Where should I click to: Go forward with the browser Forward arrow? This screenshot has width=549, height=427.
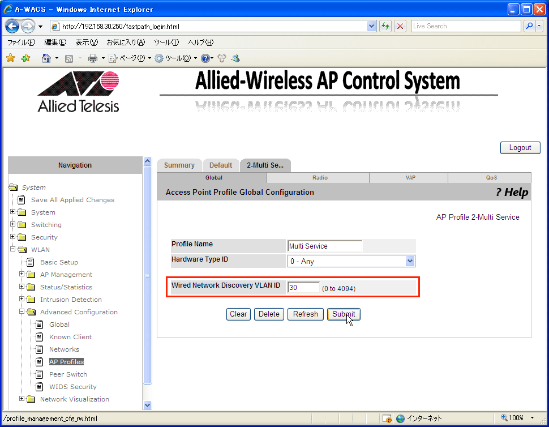28,26
